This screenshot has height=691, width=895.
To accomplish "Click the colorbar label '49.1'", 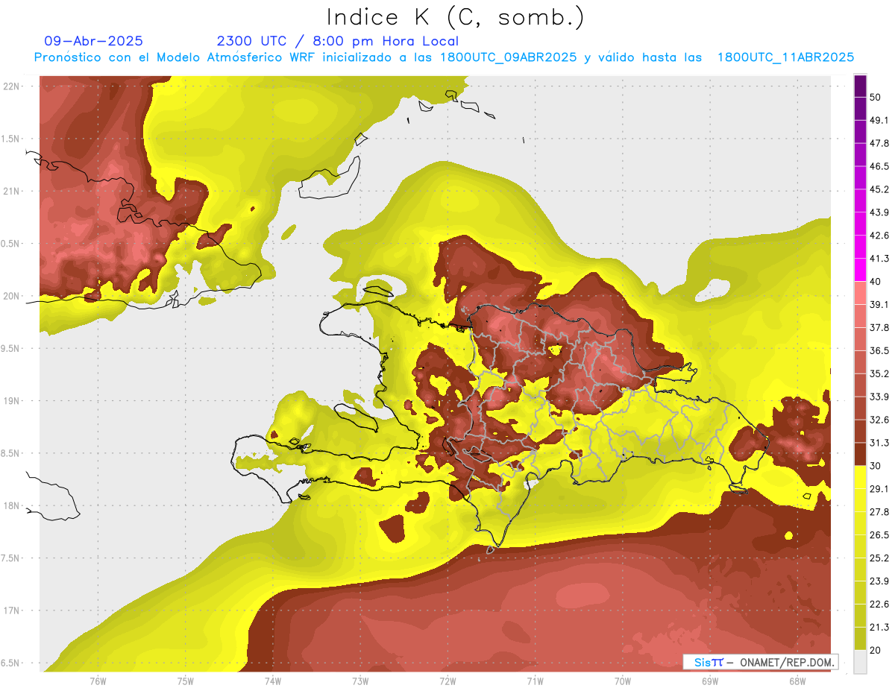I will pos(879,121).
